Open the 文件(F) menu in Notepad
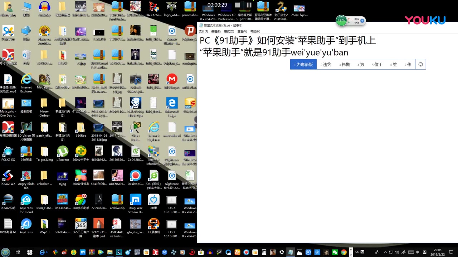The image size is (458, 257). tap(203, 31)
